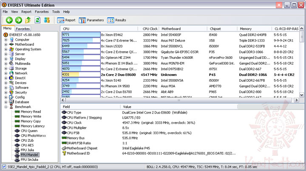Click the results horizontal scrollbar left arrow

[x=63, y=100]
